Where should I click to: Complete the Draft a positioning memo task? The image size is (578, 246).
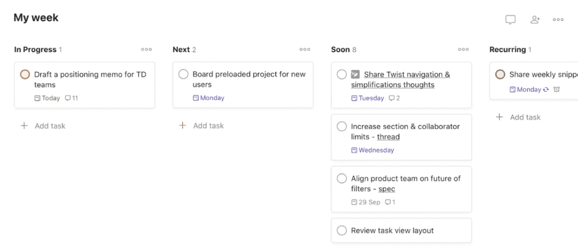click(25, 75)
